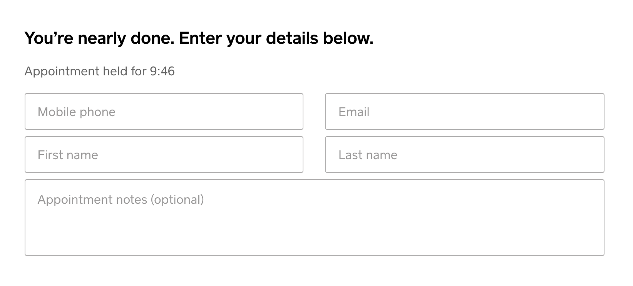Focus the Appointment notes text area
Screen dimensions: 633x286
[314, 218]
